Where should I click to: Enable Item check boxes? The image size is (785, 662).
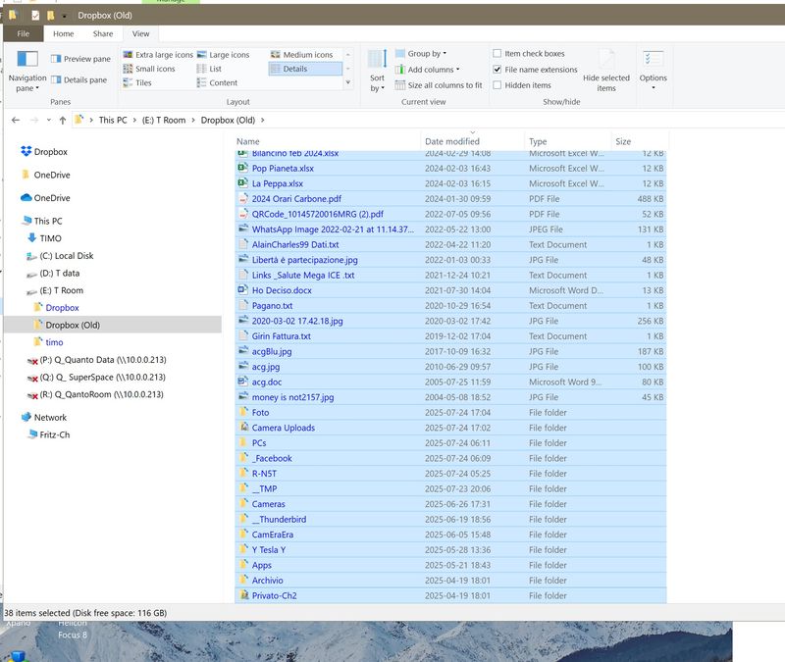(497, 54)
